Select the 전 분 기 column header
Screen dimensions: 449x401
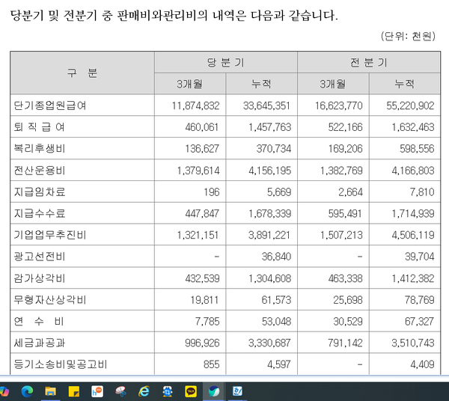(369, 62)
